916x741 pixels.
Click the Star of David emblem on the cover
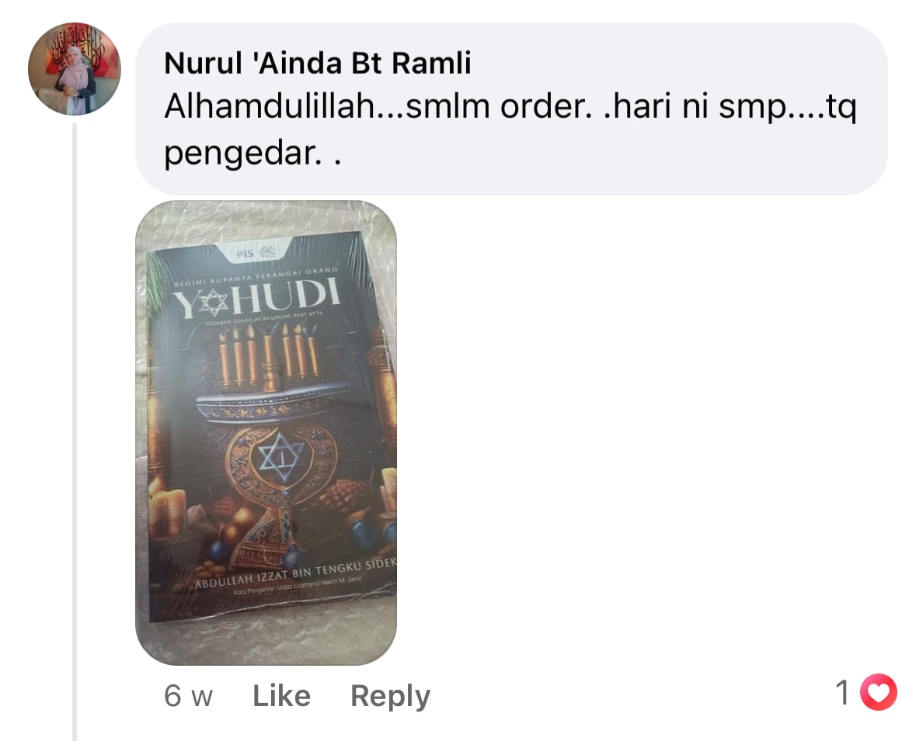(281, 457)
